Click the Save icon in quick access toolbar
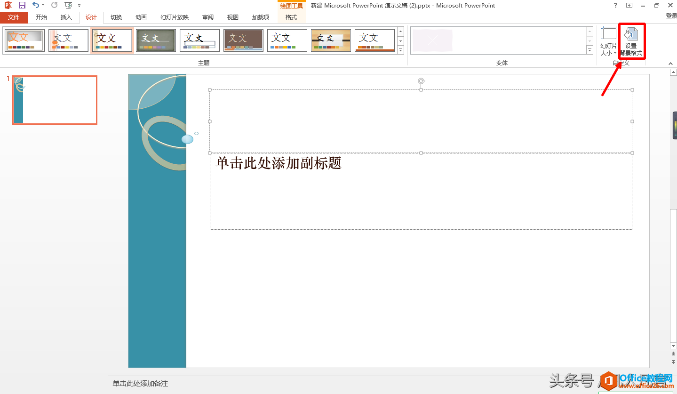677x394 pixels. point(22,5)
